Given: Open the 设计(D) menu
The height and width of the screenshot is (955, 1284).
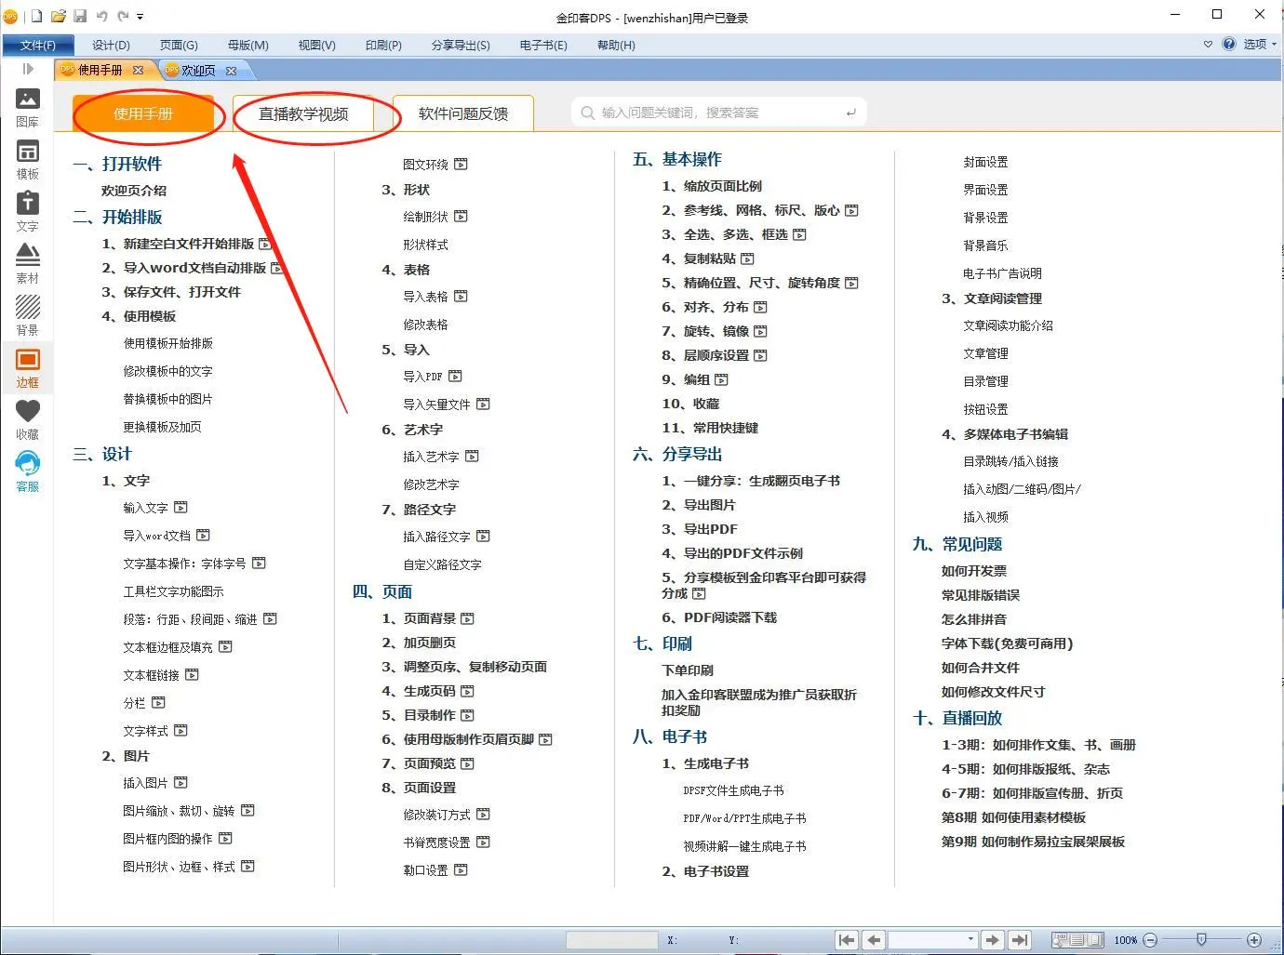Looking at the screenshot, I should click(111, 45).
